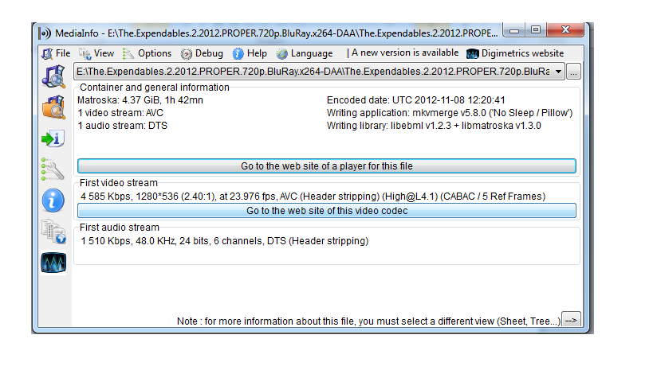
Task: Click the Digimetrics waveform sidebar icon
Action: (53, 263)
